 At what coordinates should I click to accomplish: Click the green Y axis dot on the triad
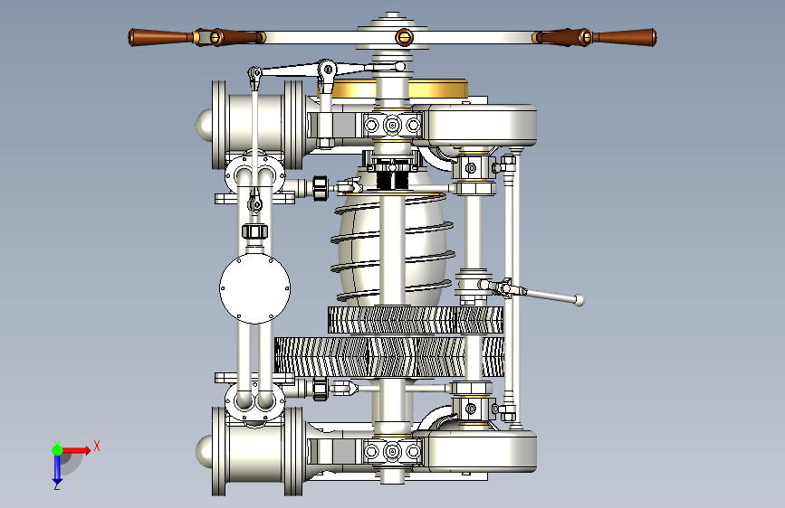coord(57,450)
